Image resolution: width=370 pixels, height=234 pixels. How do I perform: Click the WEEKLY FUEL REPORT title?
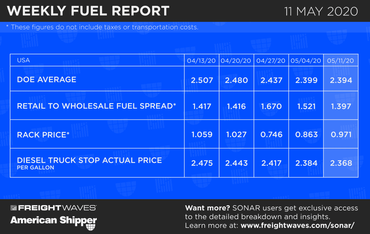(88, 11)
